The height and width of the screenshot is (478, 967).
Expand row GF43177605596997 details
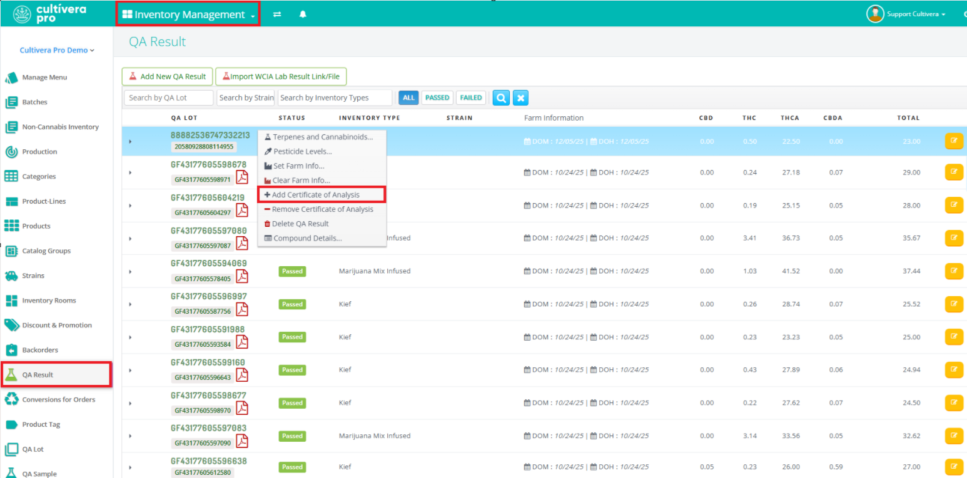tap(130, 304)
